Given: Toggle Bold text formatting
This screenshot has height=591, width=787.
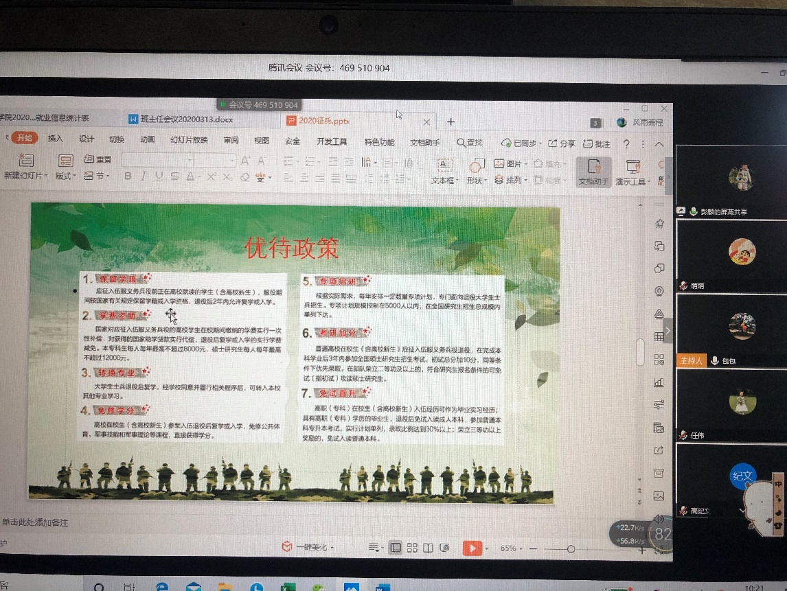Looking at the screenshot, I should [x=128, y=177].
